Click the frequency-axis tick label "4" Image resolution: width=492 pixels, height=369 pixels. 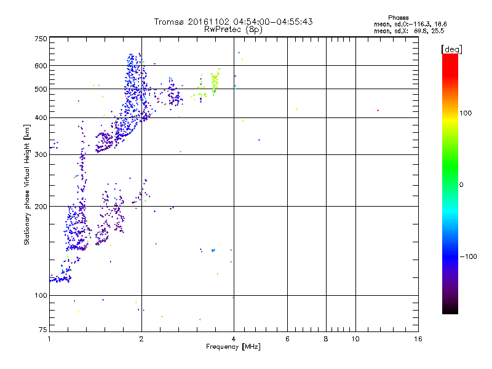tap(234, 339)
